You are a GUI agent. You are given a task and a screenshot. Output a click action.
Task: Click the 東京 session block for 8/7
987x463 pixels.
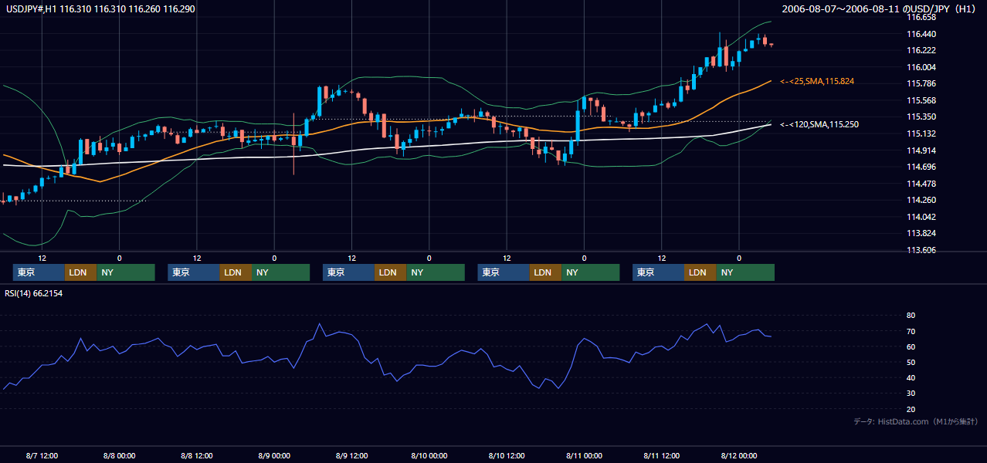39,272
